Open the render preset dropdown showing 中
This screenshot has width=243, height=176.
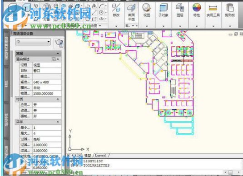coord(33,42)
